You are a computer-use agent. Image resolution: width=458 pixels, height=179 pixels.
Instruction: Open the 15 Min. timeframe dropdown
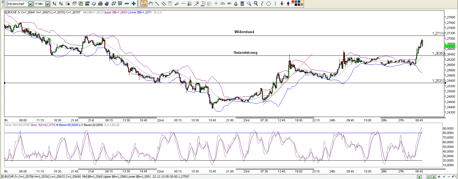[48, 4]
